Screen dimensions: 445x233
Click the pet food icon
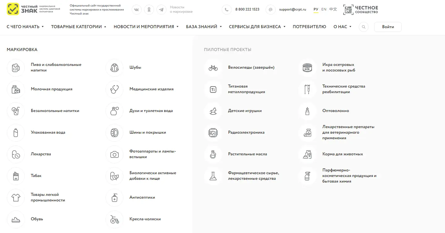[x=307, y=154]
